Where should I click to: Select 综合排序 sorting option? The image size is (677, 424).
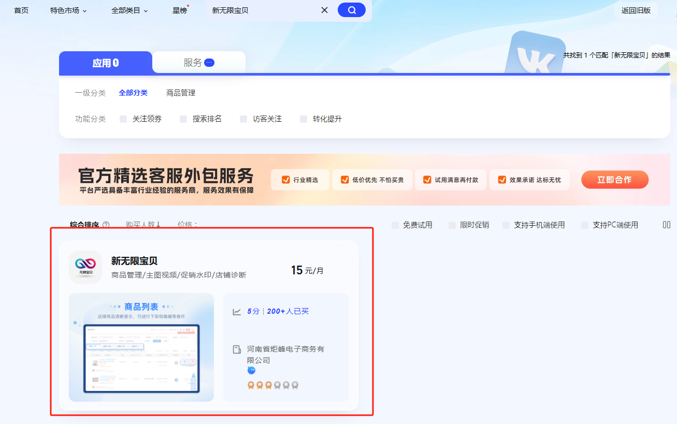(84, 225)
